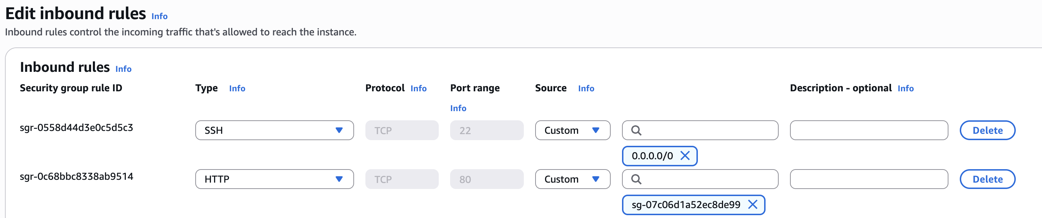Click Info link beside Type column
Screen dimensions: 1042x218
click(237, 88)
